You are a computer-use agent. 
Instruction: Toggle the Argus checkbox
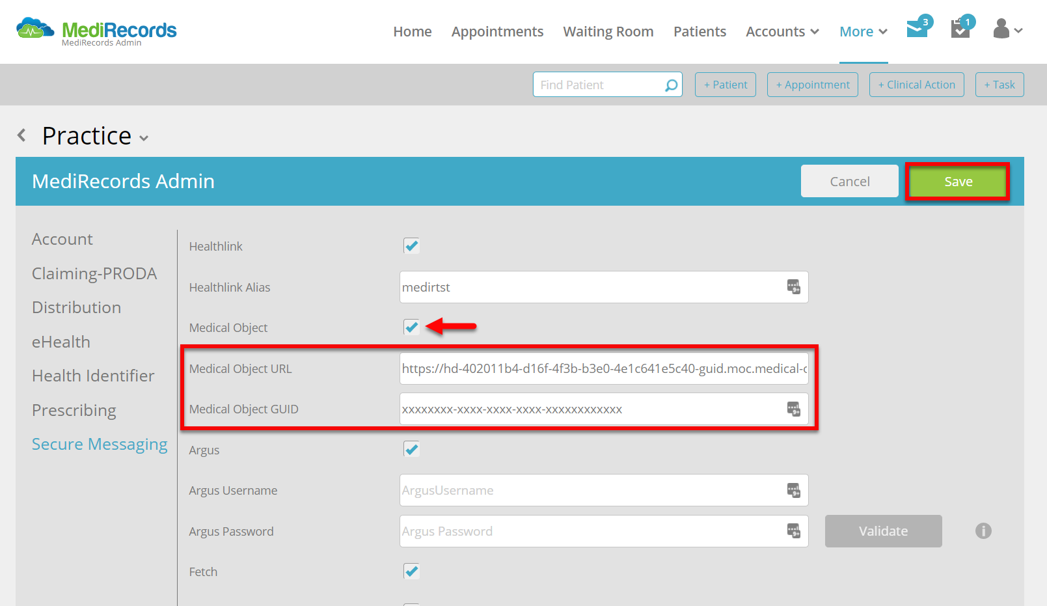pos(411,449)
